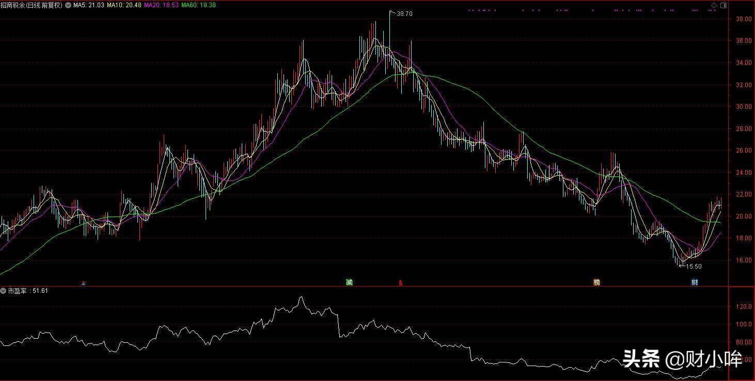The image size is (755, 381).
Task: Click the red $ dividend marker
Action: pyautogui.click(x=400, y=283)
